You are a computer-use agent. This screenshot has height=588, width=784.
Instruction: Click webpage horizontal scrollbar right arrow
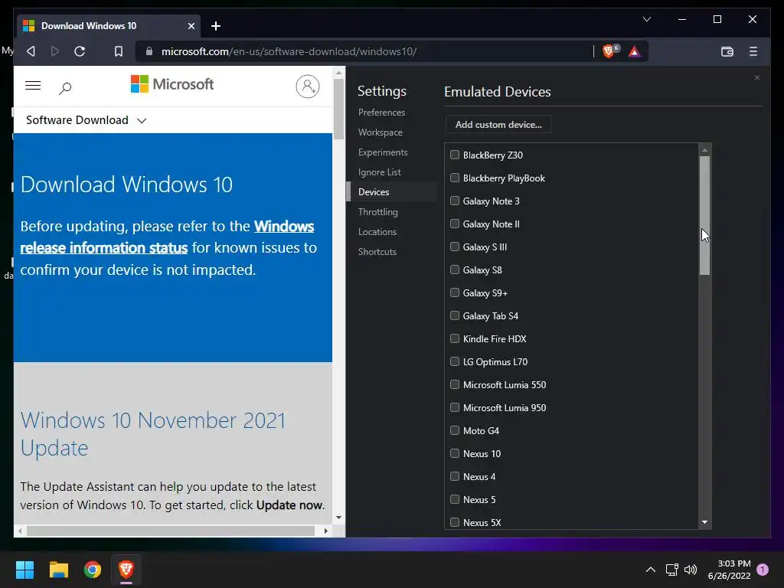tap(326, 531)
